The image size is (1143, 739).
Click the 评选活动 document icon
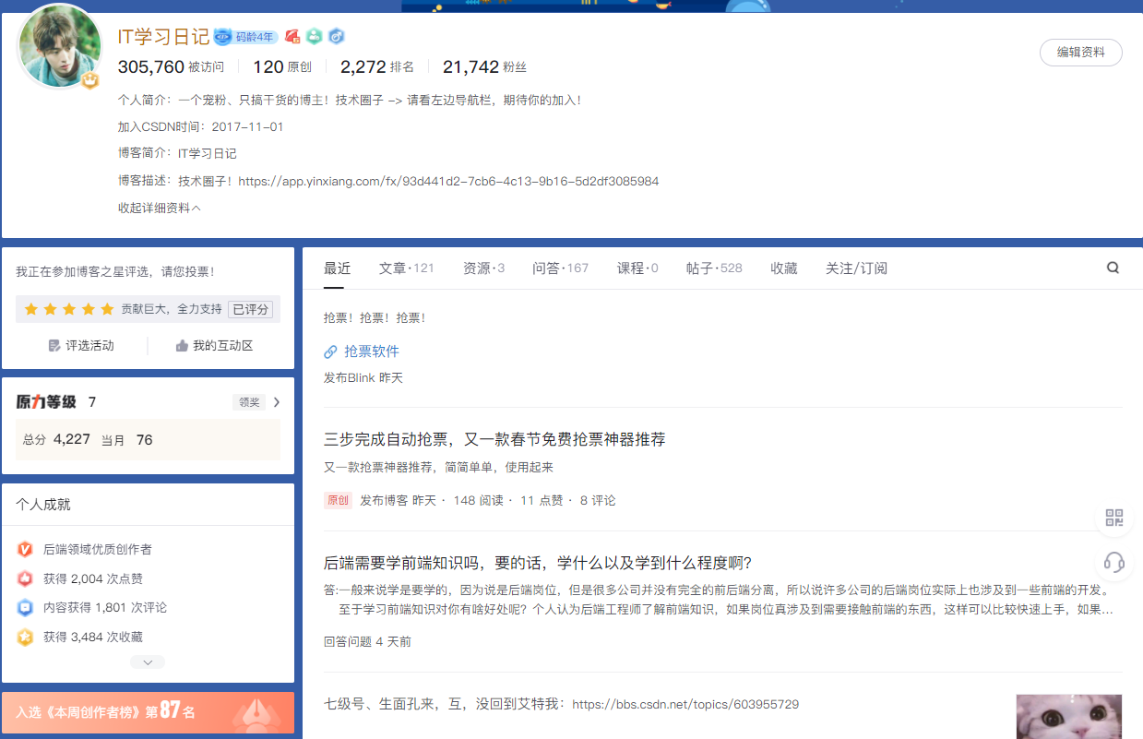(54, 345)
